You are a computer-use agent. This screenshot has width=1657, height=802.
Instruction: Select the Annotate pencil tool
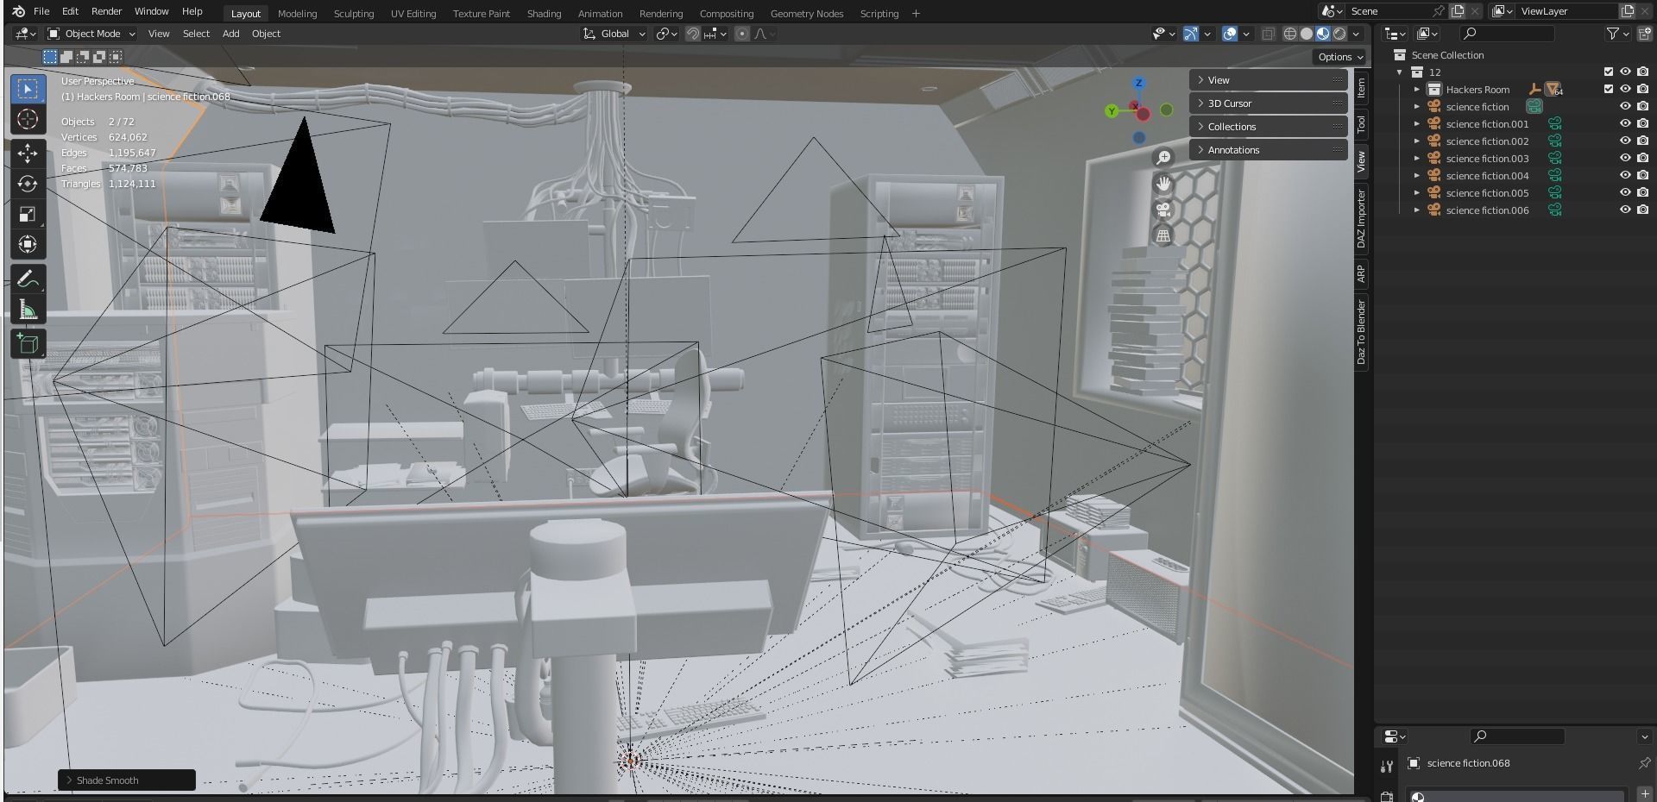tap(28, 279)
